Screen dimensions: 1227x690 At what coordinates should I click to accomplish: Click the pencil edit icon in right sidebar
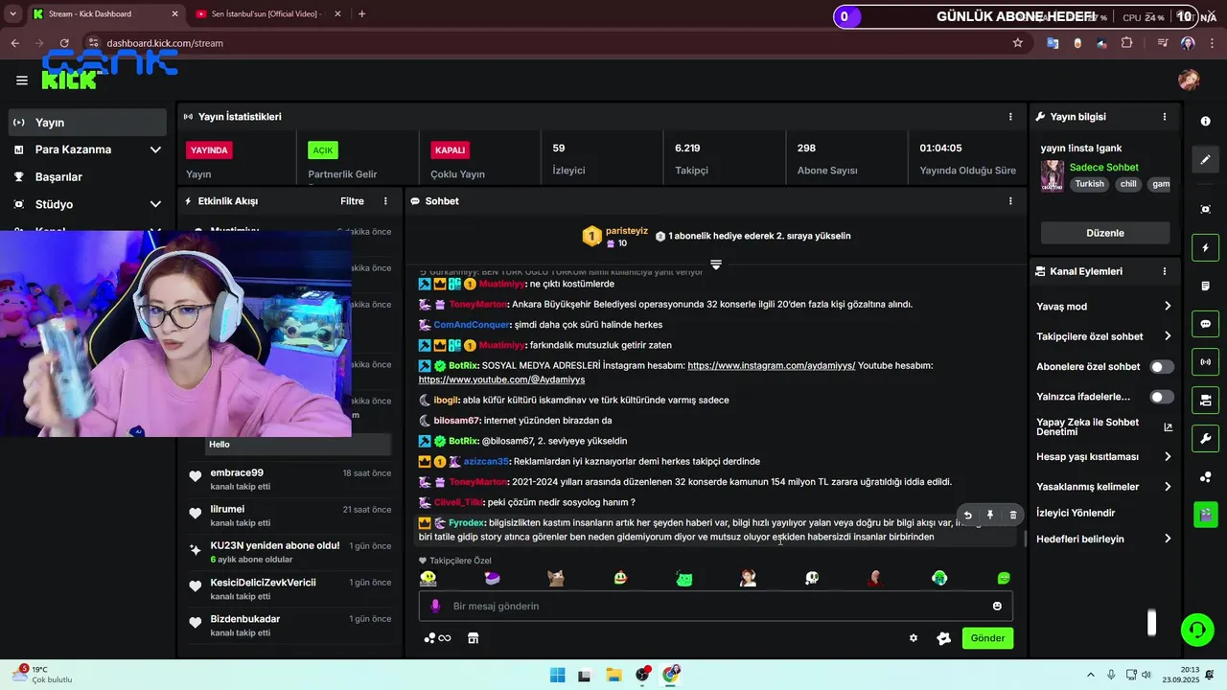tap(1205, 160)
